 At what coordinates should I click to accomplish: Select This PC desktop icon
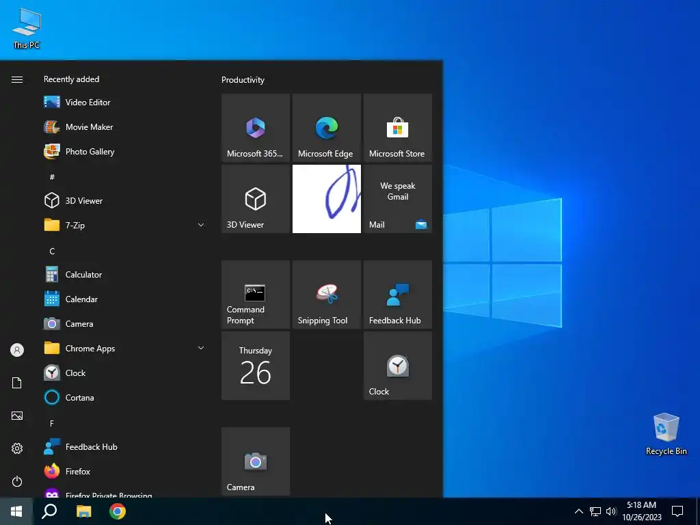pyautogui.click(x=27, y=28)
